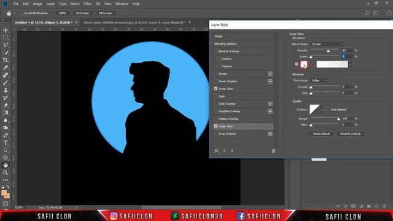Select the Zoom tool
This screenshot has width=393, height=221.
[6, 173]
